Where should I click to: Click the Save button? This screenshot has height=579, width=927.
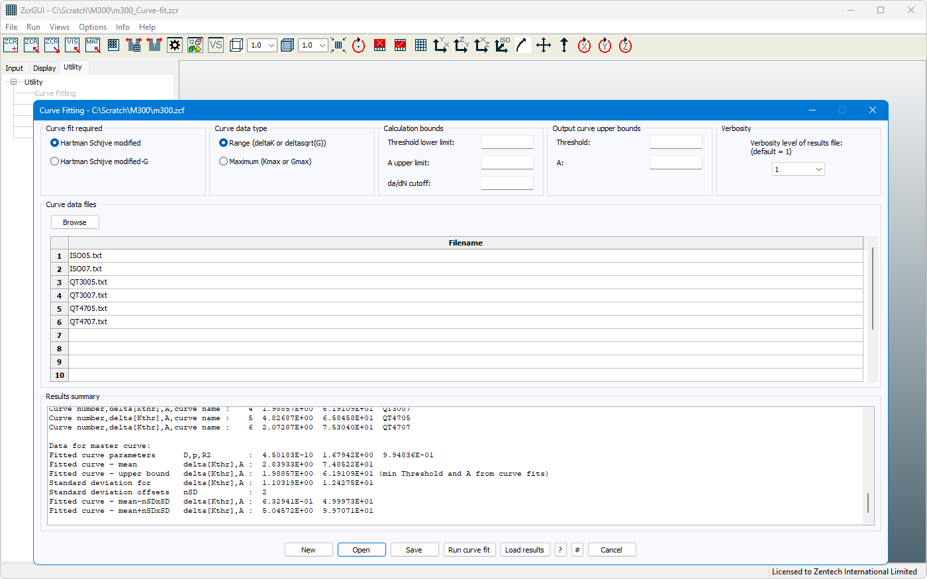coord(415,550)
